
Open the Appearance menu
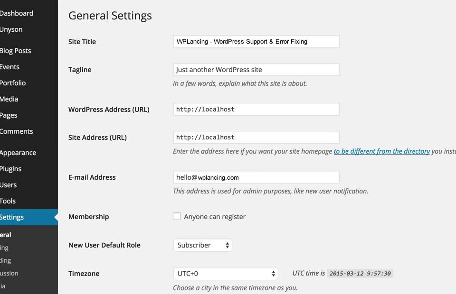(x=18, y=153)
